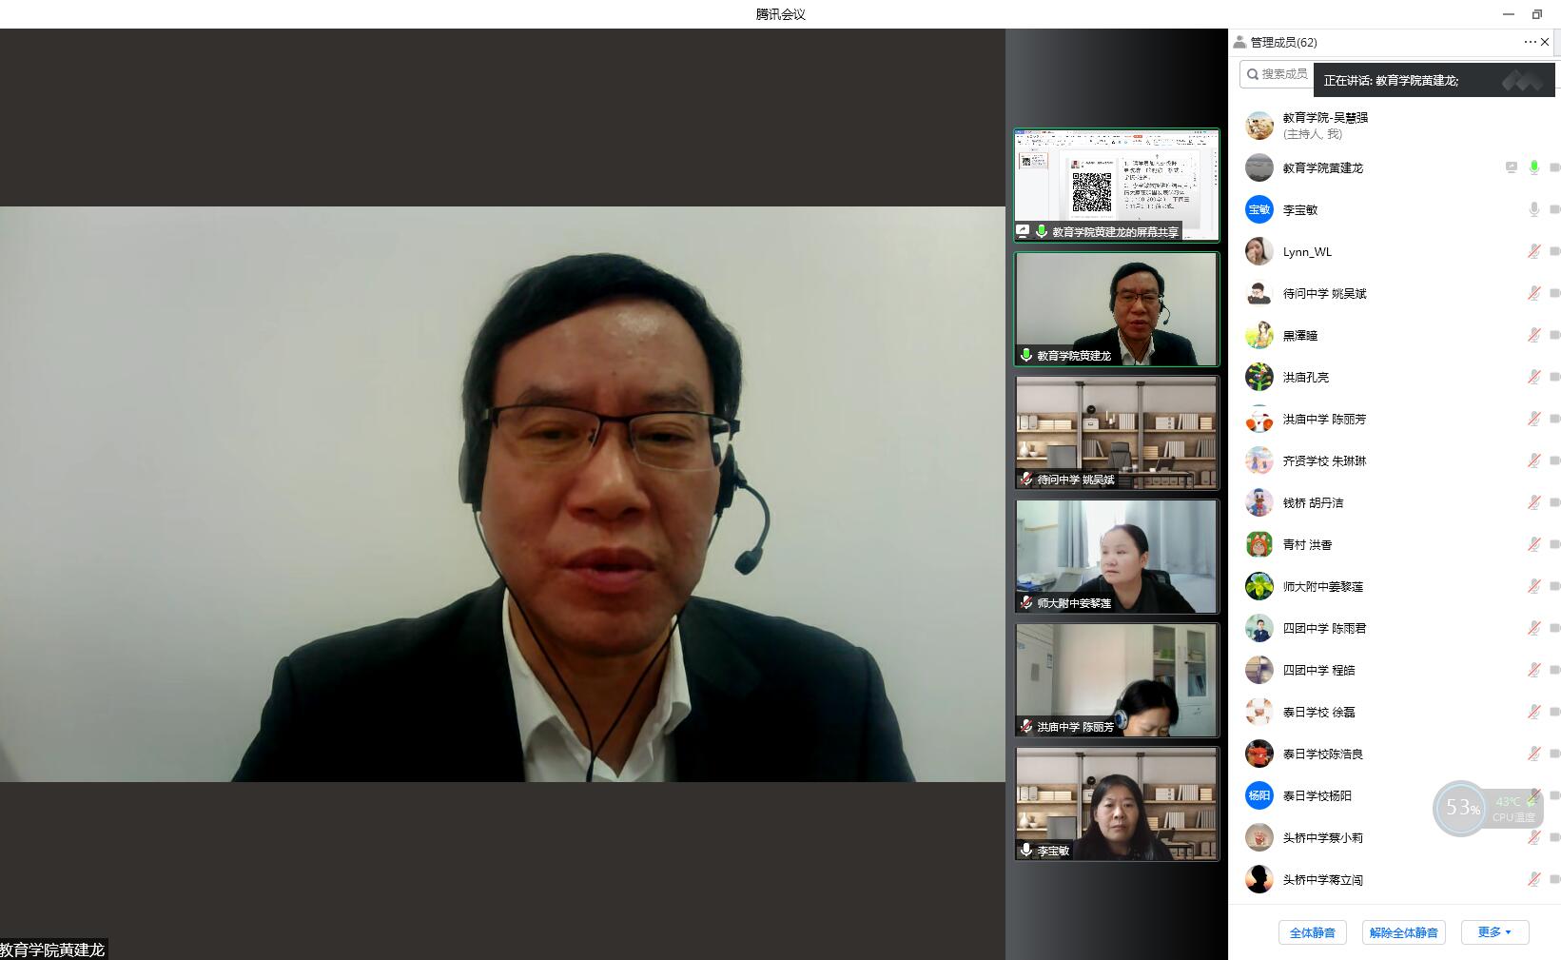
Task: Click the silhouette avatar of 头桥中学蒋立闯
Action: [x=1259, y=879]
